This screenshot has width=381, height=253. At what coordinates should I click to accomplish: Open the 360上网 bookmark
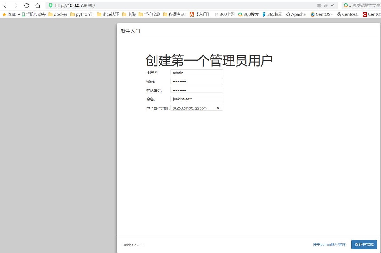click(224, 14)
